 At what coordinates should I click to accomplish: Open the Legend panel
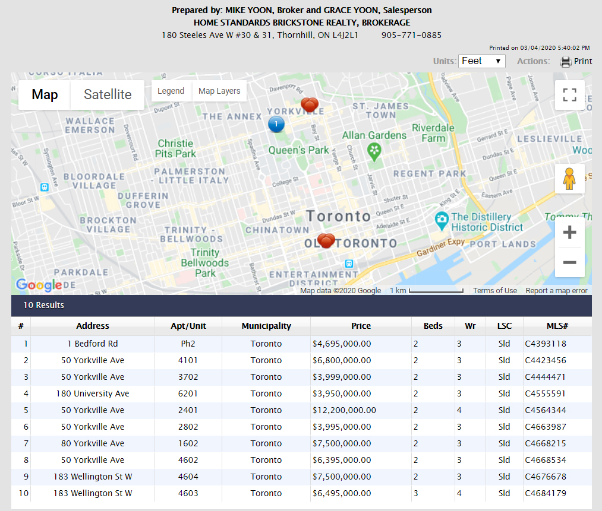(x=171, y=91)
